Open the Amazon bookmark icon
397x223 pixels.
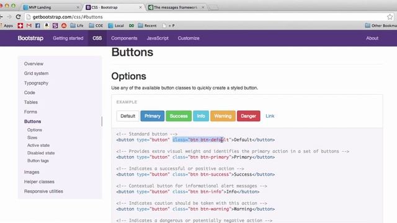tap(47, 25)
